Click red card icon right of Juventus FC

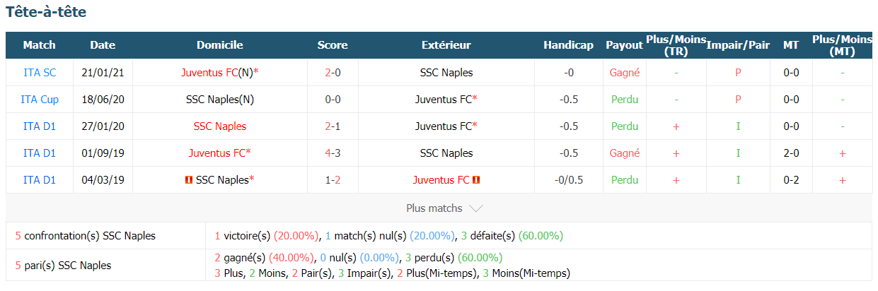(x=476, y=180)
